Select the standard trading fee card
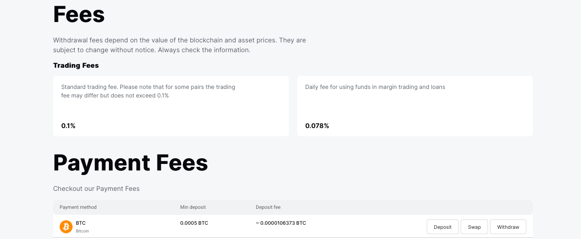 171,106
